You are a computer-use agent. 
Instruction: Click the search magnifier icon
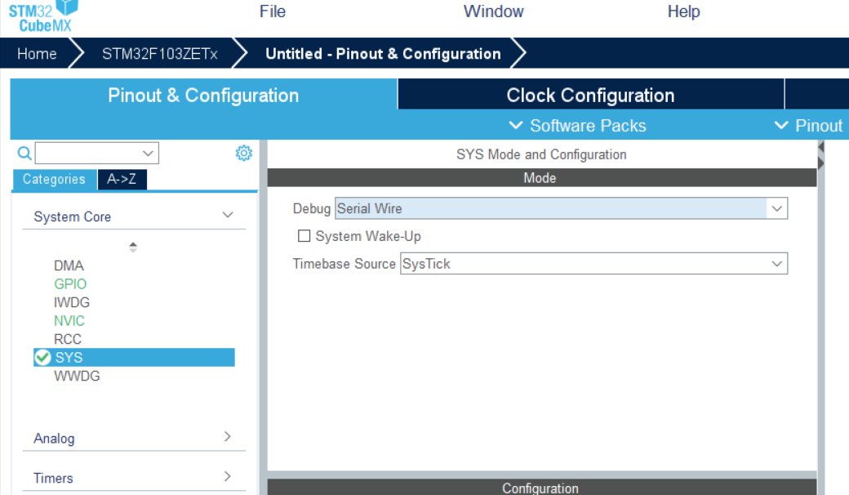click(x=24, y=154)
